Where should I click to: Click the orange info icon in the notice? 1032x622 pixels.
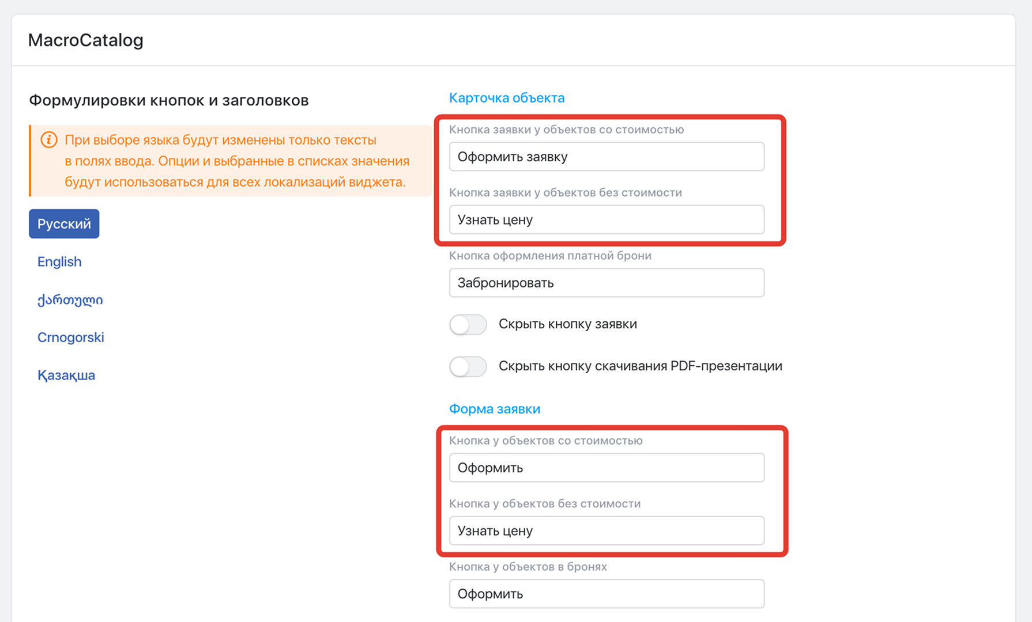click(x=49, y=140)
